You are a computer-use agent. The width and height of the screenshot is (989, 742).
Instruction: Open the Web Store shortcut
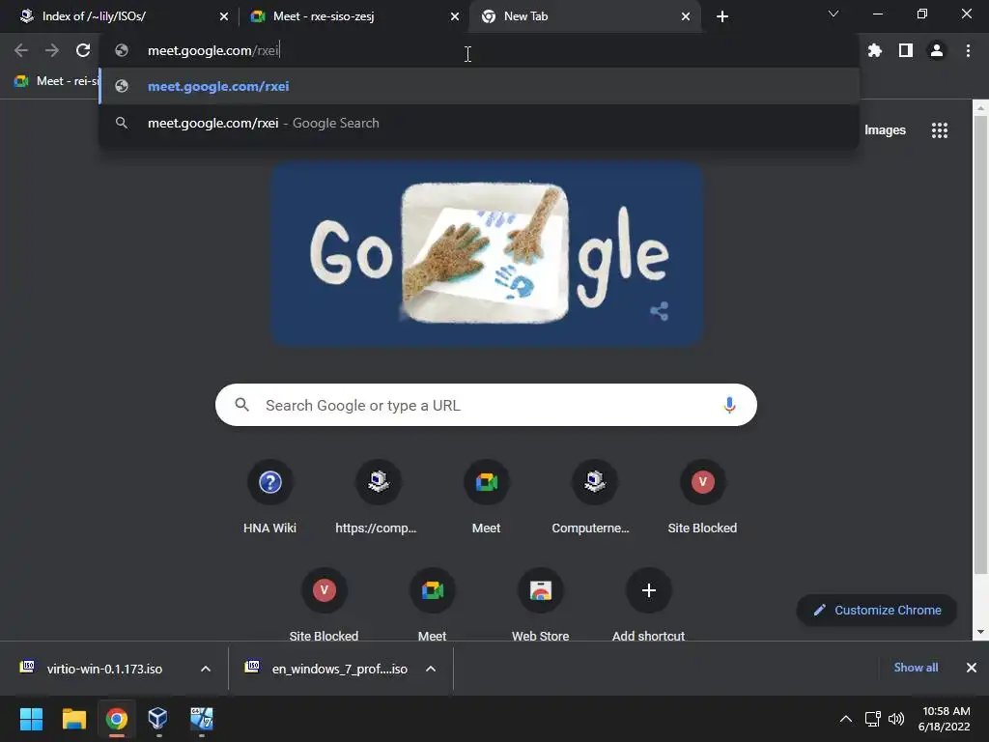(541, 605)
